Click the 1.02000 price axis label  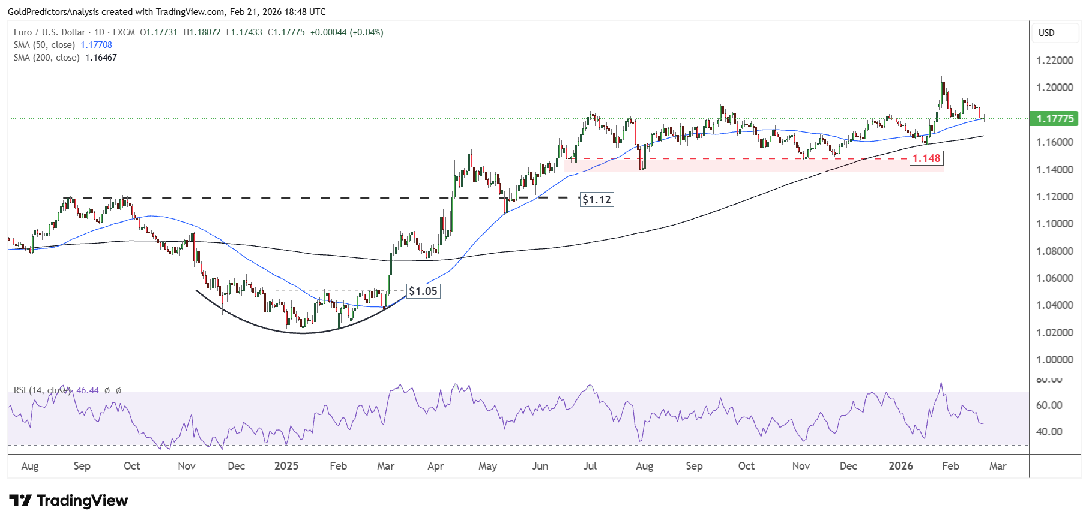(1055, 333)
